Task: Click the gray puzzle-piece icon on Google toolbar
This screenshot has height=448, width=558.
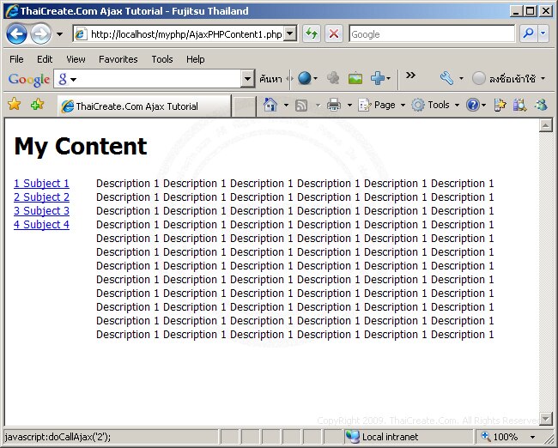Action: pyautogui.click(x=333, y=78)
